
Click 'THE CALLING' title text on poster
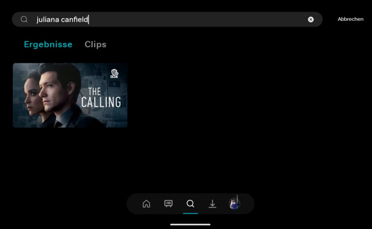pos(100,97)
